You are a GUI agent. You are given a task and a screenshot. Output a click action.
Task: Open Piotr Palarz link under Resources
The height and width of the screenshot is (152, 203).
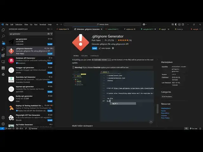point(165,118)
